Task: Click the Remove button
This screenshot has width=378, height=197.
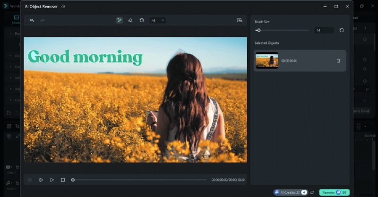Action: coord(334,192)
